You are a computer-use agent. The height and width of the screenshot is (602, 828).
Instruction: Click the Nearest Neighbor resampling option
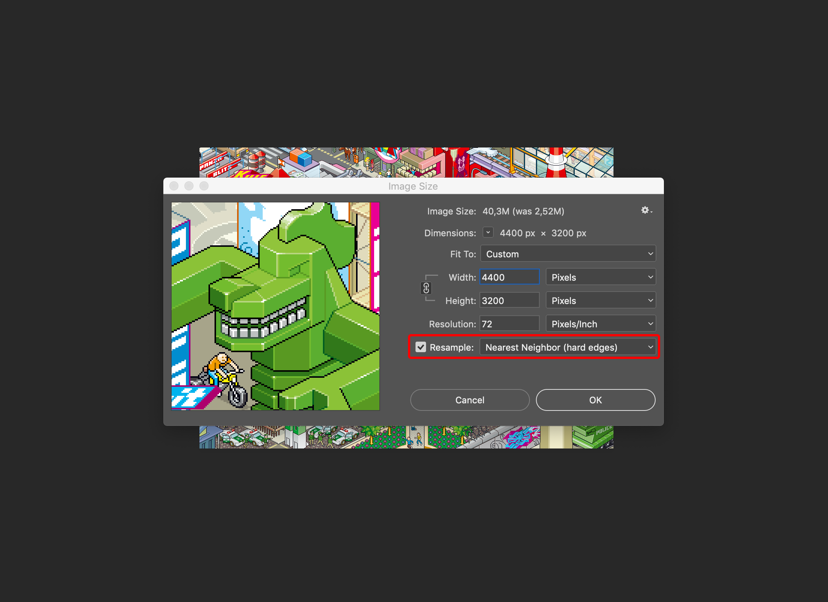tap(568, 347)
